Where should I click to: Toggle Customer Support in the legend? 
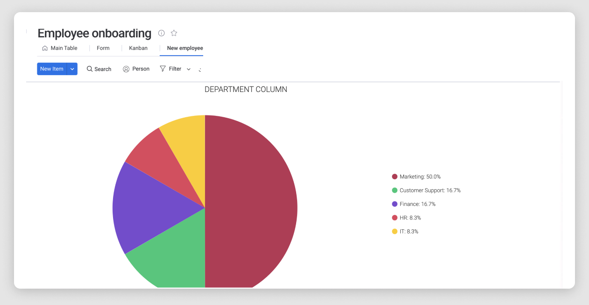tap(430, 190)
